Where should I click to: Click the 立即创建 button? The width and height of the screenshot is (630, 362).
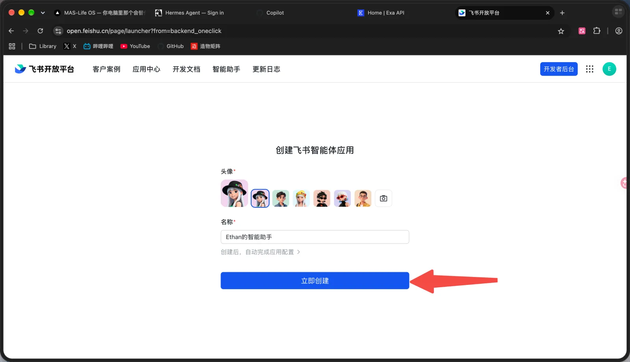[x=315, y=281]
